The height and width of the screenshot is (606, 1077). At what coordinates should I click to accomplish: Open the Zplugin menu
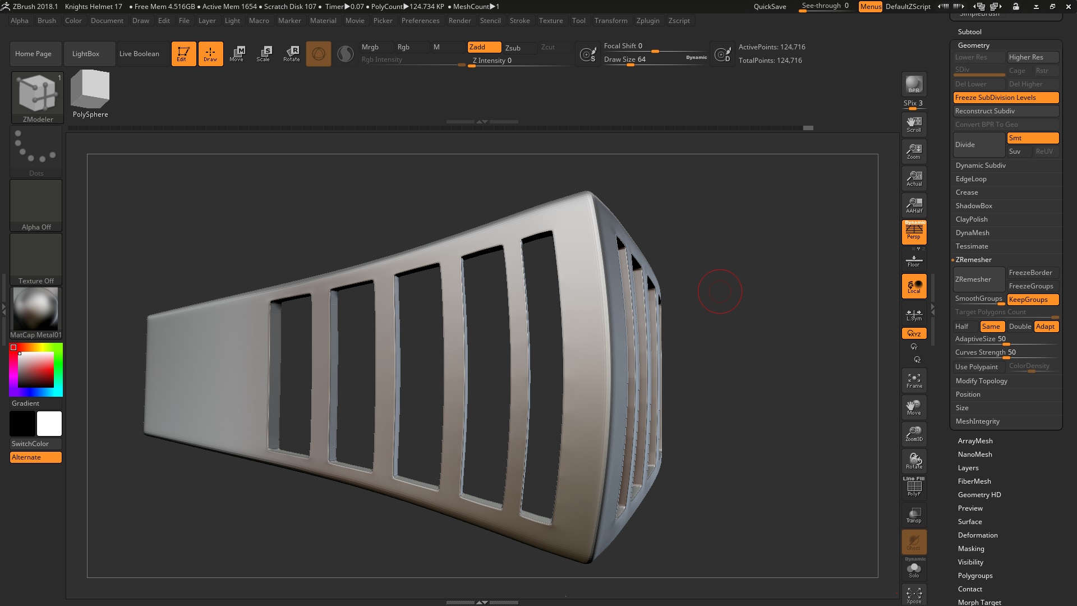point(648,21)
